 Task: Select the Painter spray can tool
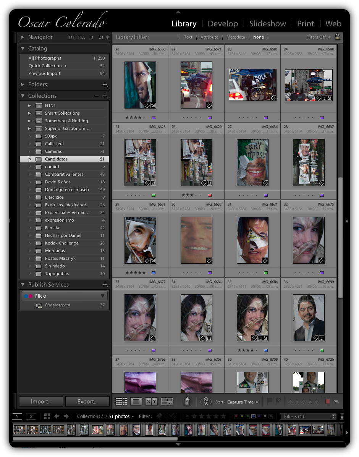tap(187, 402)
